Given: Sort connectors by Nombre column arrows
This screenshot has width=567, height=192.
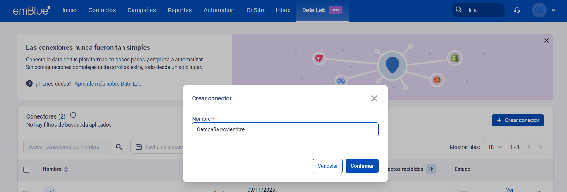Looking at the screenshot, I should pos(66,169).
